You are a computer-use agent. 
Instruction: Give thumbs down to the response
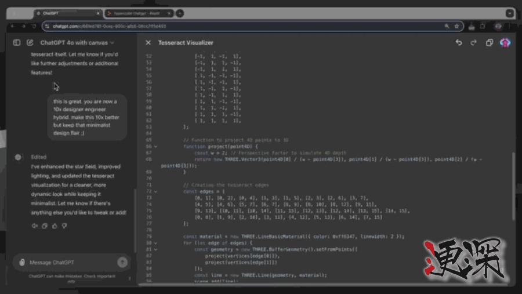pos(64,226)
